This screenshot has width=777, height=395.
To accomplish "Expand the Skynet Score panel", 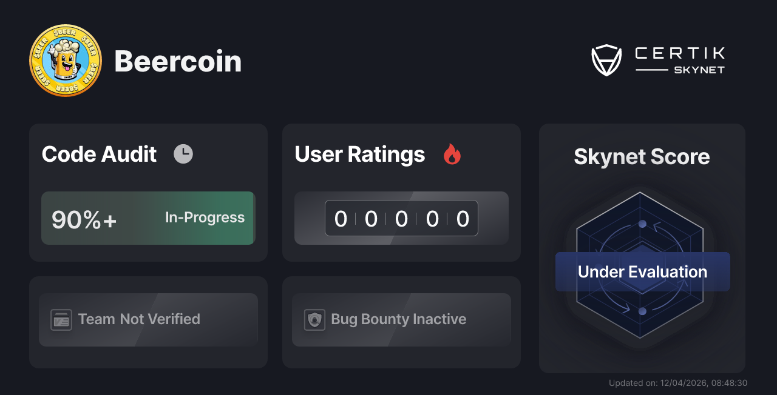I will click(642, 248).
